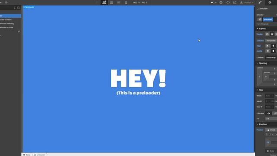Screen dimensions: 277x156
Task: Click preloader in the bottom breadcrumb
Action: pos(39,155)
